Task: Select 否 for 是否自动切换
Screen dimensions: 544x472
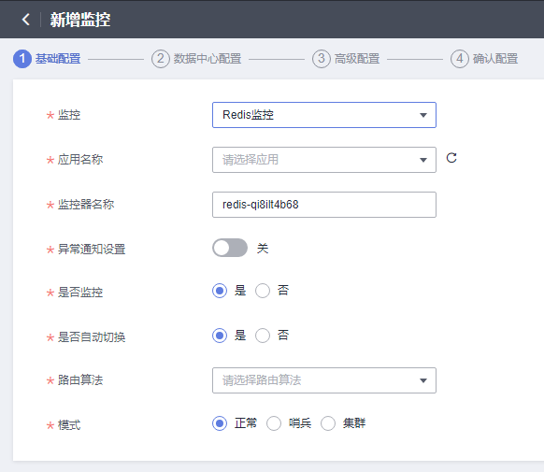Action: point(263,336)
